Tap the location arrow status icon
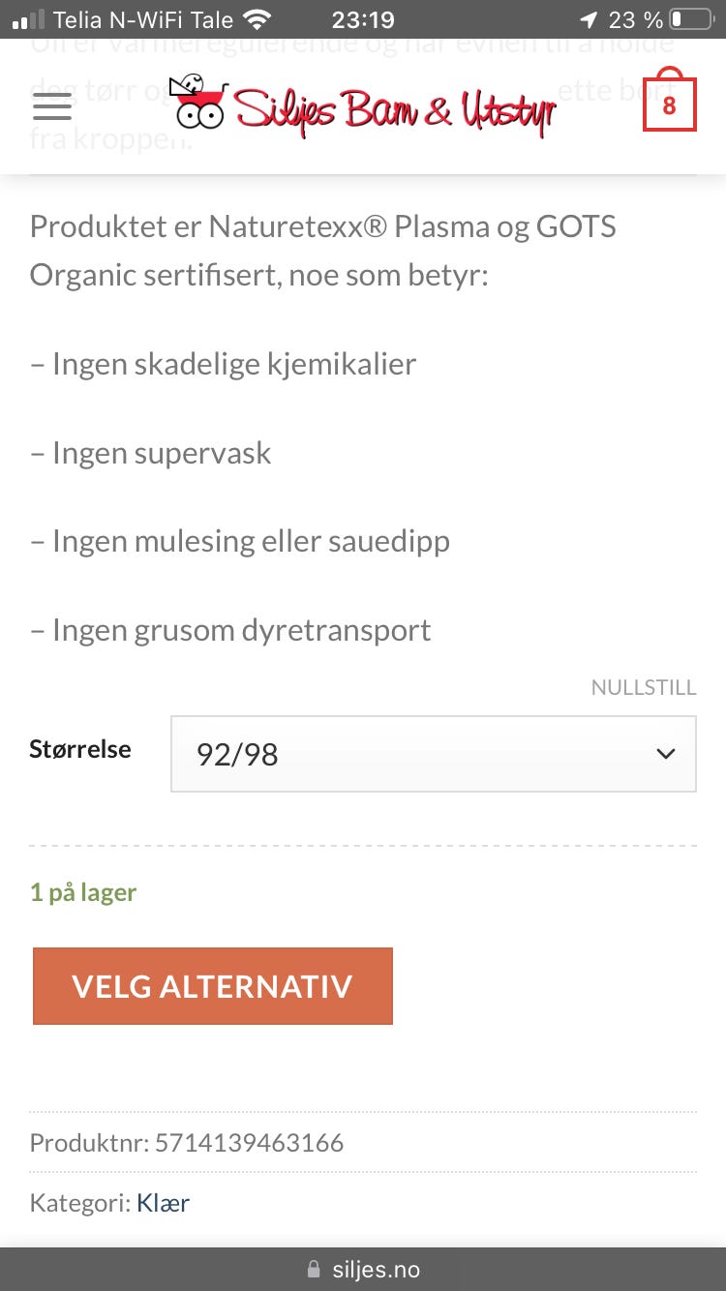Viewport: 726px width, 1291px height. (x=591, y=17)
